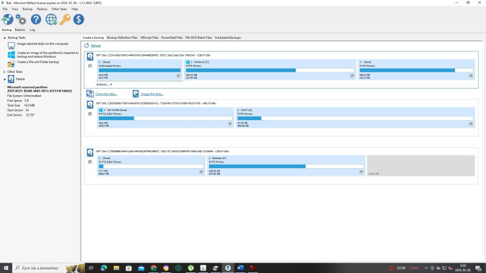Click the monitor icon for Image selected disks
Viewport: 486px width, 273px height.
(12, 45)
